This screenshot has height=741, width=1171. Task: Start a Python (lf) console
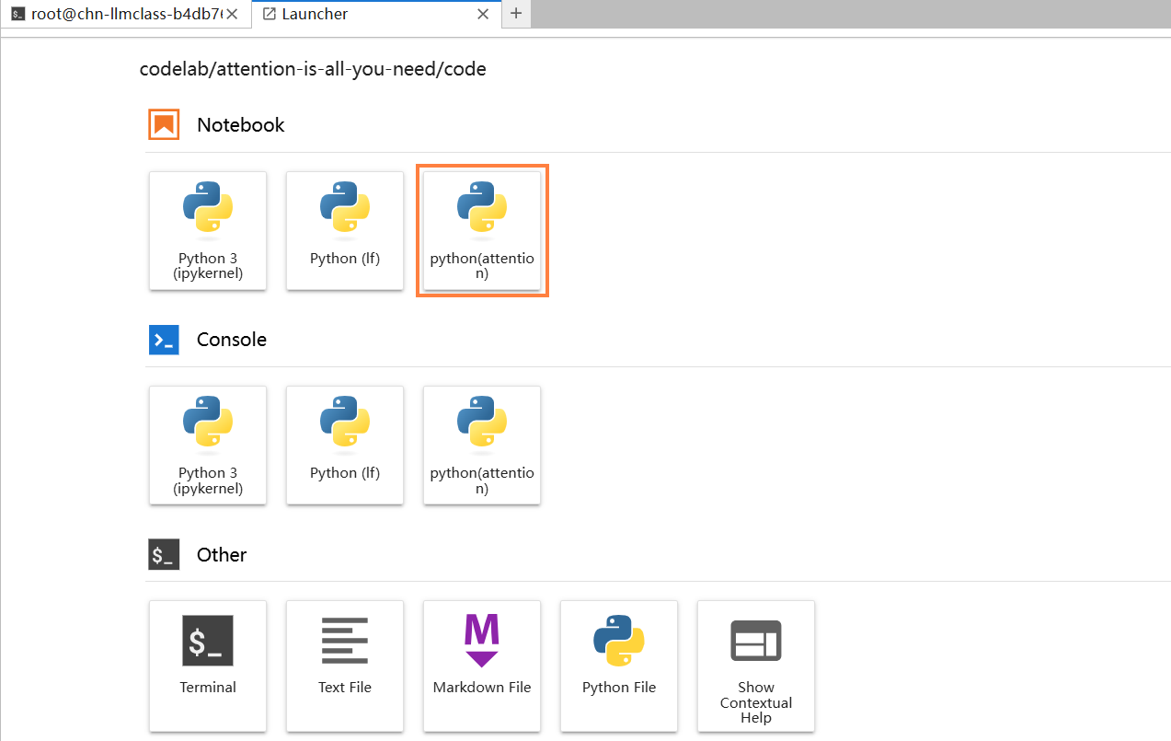345,445
